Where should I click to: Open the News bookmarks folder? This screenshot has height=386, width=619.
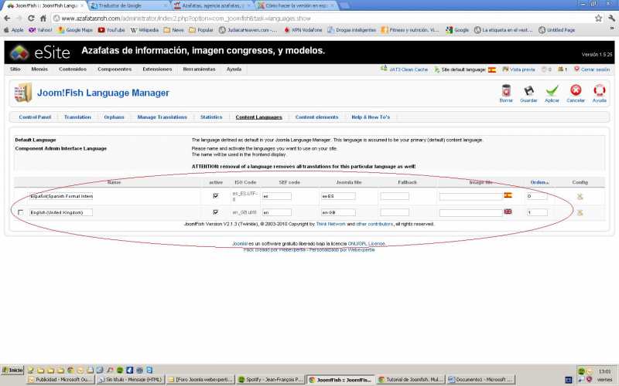pyautogui.click(x=173, y=30)
